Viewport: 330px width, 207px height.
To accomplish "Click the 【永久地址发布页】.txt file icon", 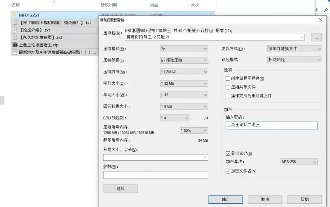I will coord(15,37).
